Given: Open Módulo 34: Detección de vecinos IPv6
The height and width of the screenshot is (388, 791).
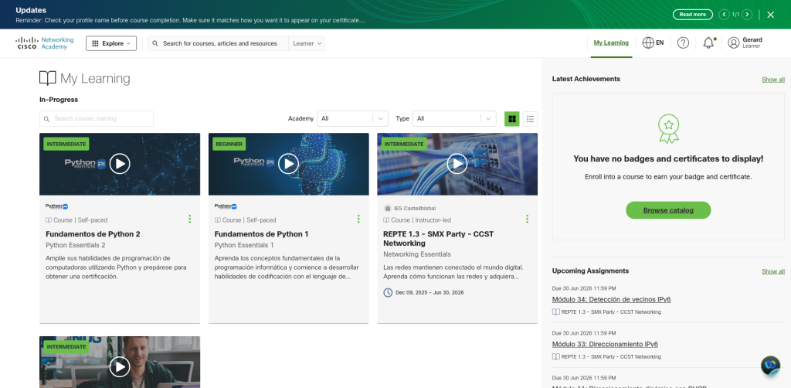Looking at the screenshot, I should pyautogui.click(x=599, y=299).
